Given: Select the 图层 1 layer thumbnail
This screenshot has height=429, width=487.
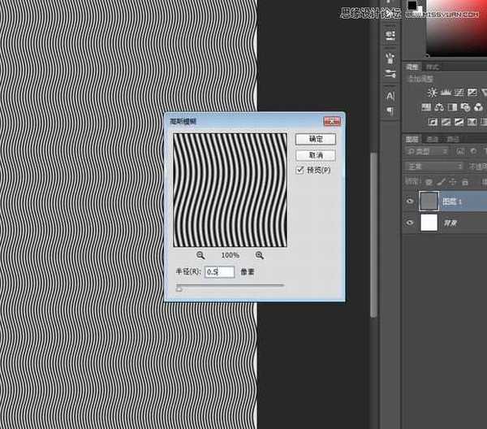Looking at the screenshot, I should [x=429, y=201].
